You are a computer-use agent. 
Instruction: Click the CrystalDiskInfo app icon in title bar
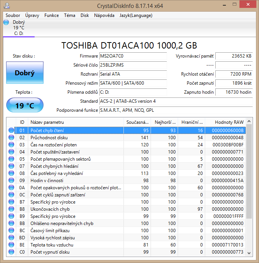pos(6,6)
